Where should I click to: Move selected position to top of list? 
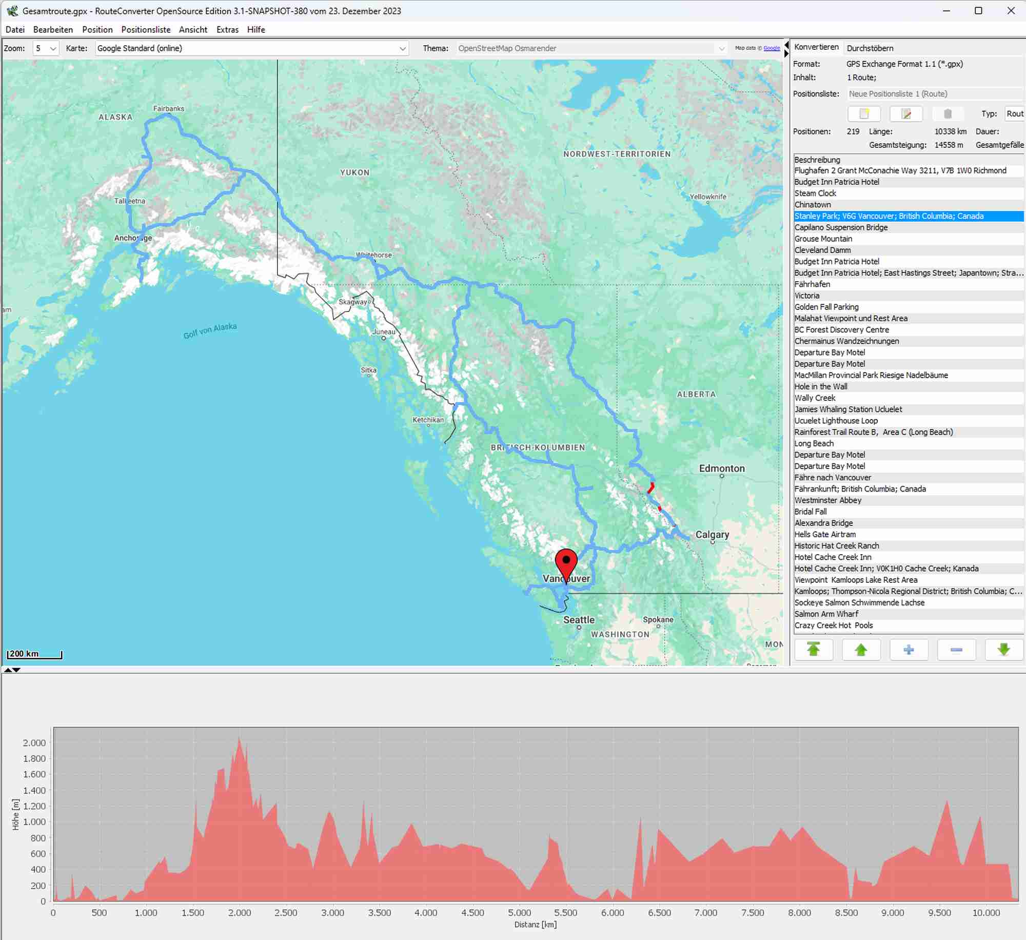(x=813, y=650)
